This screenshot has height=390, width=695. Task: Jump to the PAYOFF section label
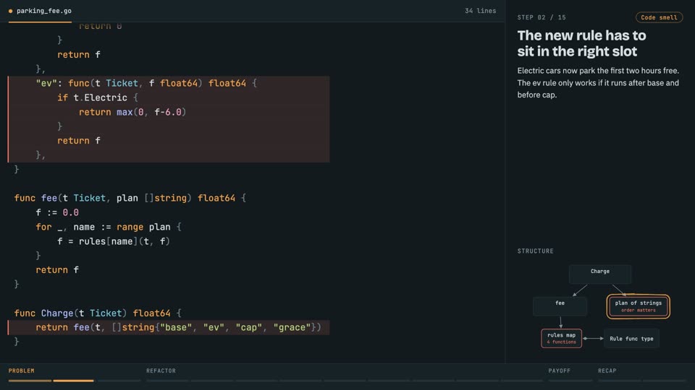560,370
